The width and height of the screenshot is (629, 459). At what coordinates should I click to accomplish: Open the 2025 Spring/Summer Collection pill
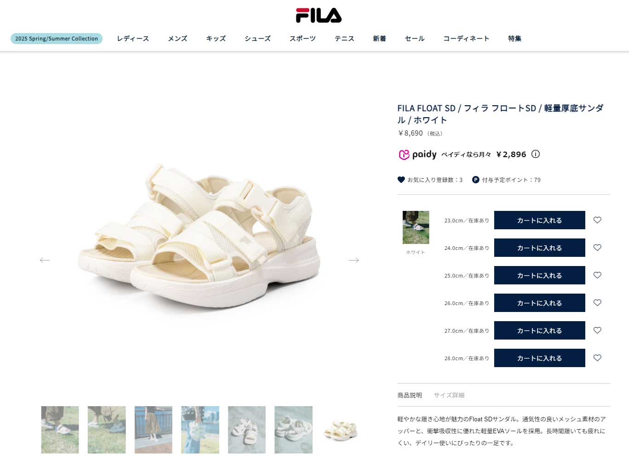[x=57, y=39]
